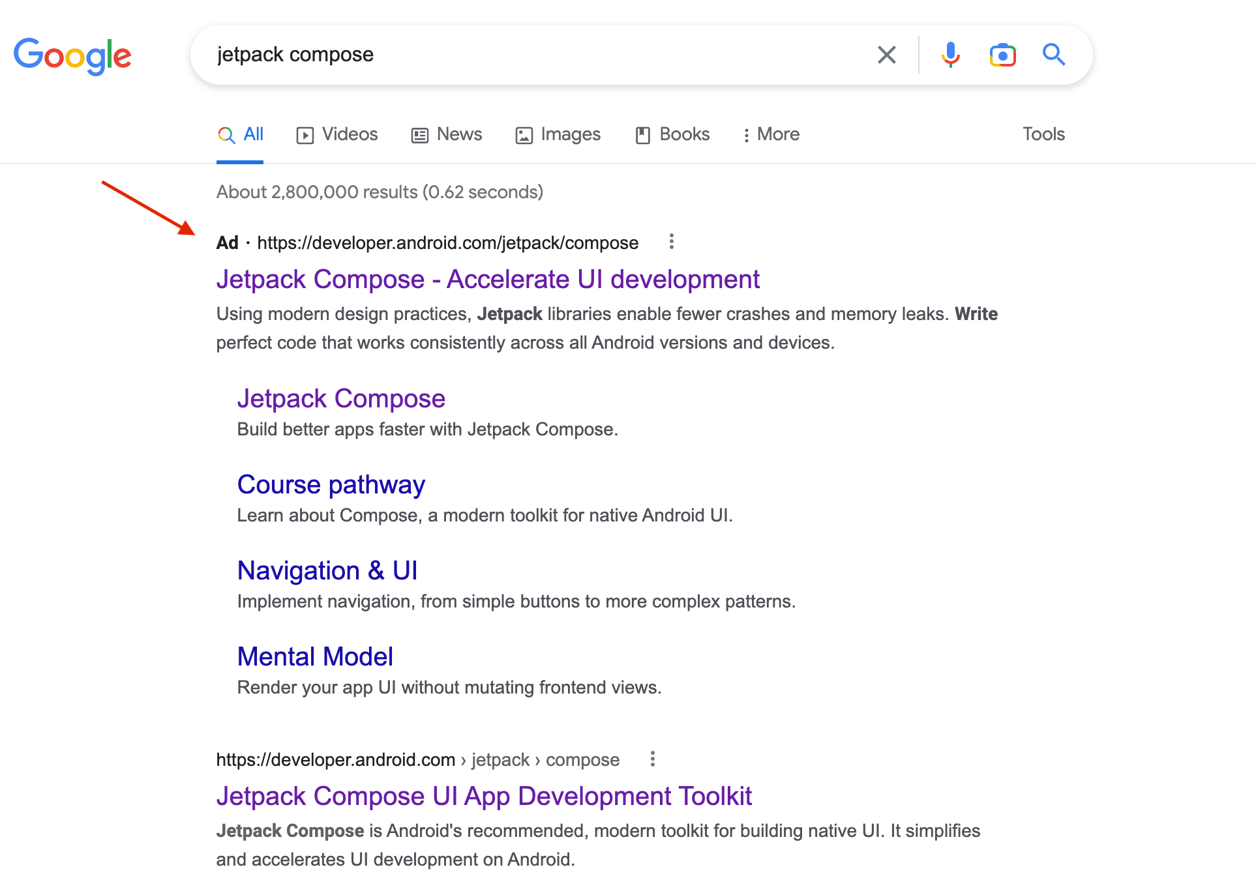The width and height of the screenshot is (1256, 893).
Task: Switch to the Videos tab
Action: click(x=337, y=134)
